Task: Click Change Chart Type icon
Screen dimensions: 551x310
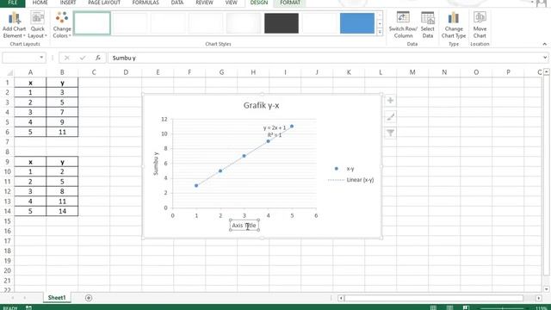Action: (x=454, y=25)
